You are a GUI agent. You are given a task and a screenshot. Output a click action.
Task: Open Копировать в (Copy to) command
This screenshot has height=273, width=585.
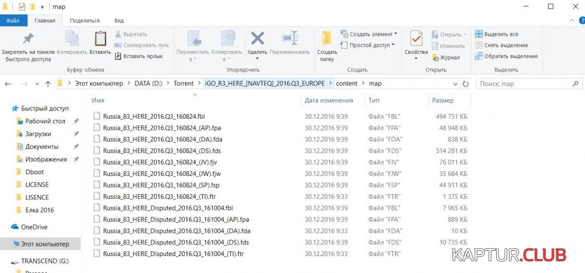227,47
